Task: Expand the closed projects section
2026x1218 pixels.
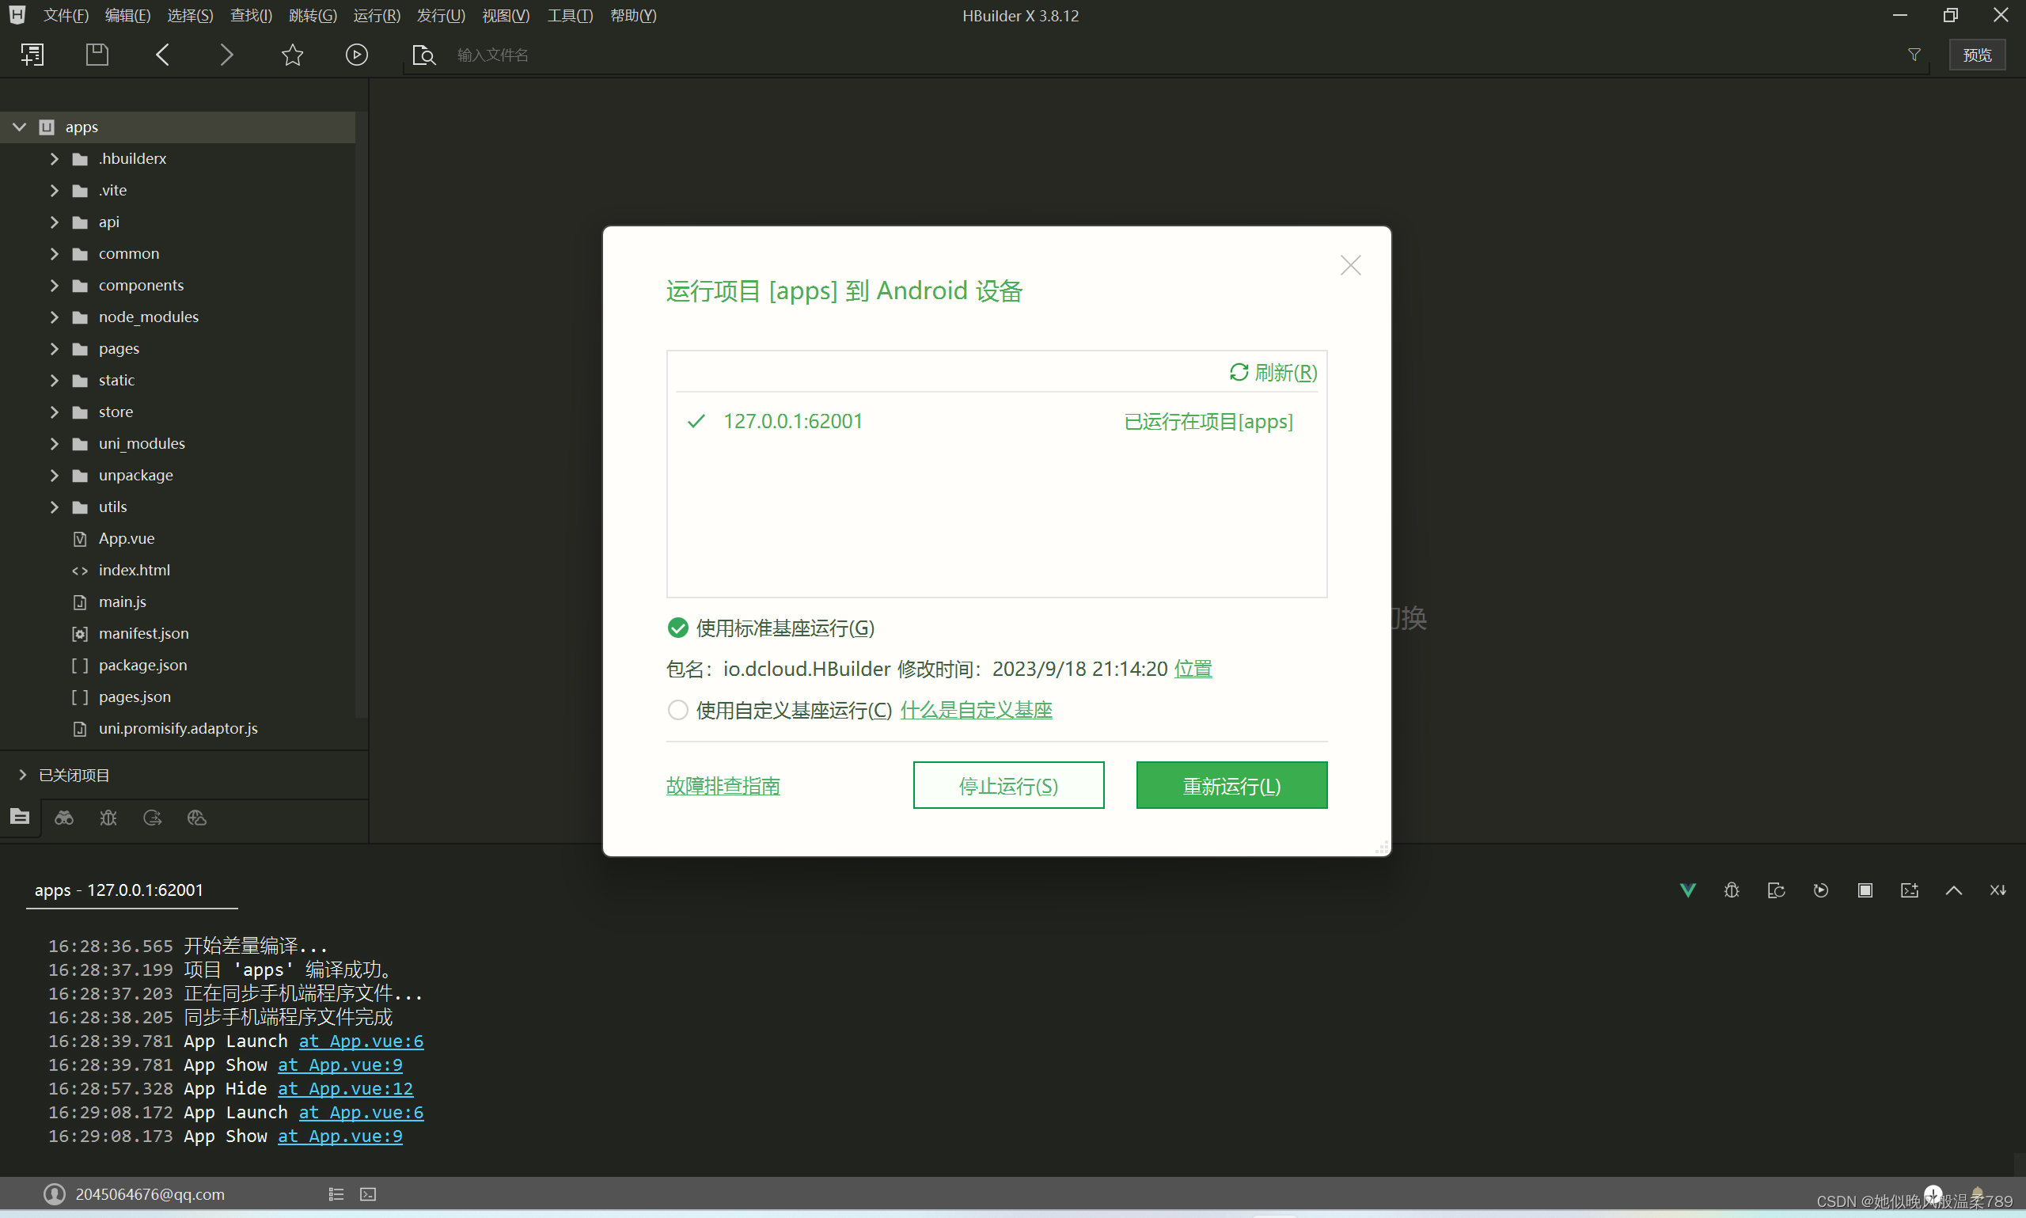Action: 22,776
